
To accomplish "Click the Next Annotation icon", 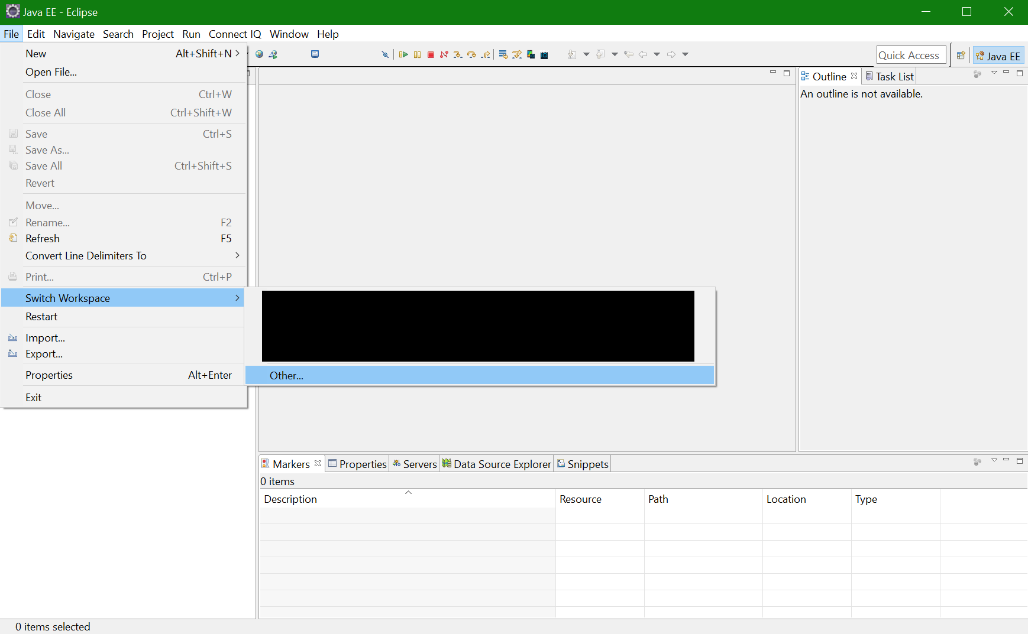I will 573,54.
